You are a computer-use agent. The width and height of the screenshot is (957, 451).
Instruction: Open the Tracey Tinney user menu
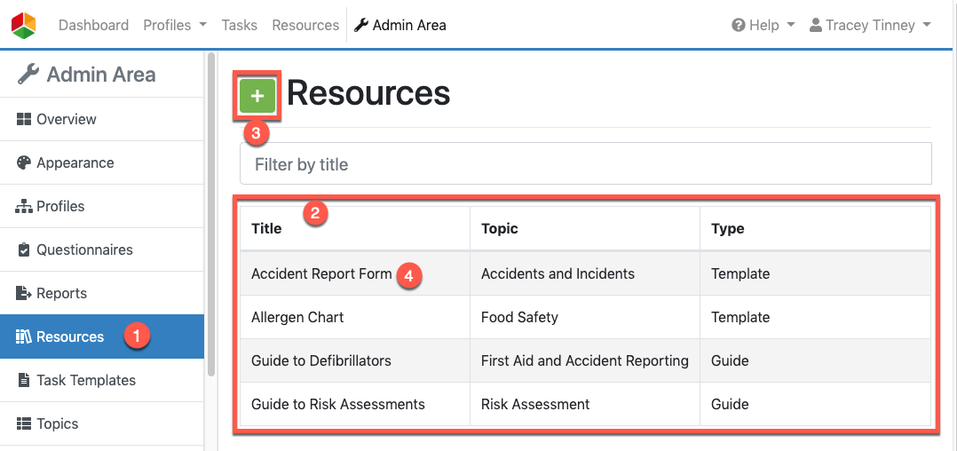870,25
